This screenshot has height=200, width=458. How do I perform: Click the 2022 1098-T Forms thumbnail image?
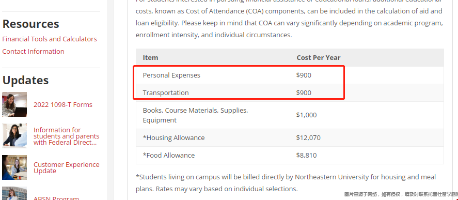pyautogui.click(x=14, y=104)
